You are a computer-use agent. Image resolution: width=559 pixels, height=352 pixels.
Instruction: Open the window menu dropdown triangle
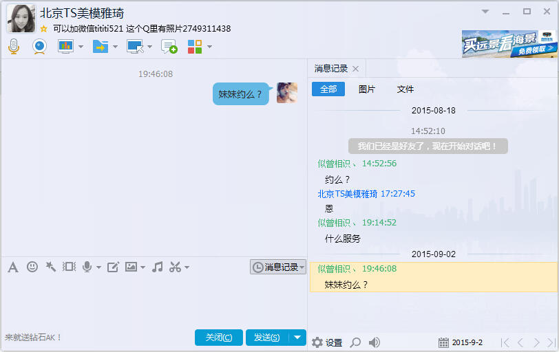(485, 12)
